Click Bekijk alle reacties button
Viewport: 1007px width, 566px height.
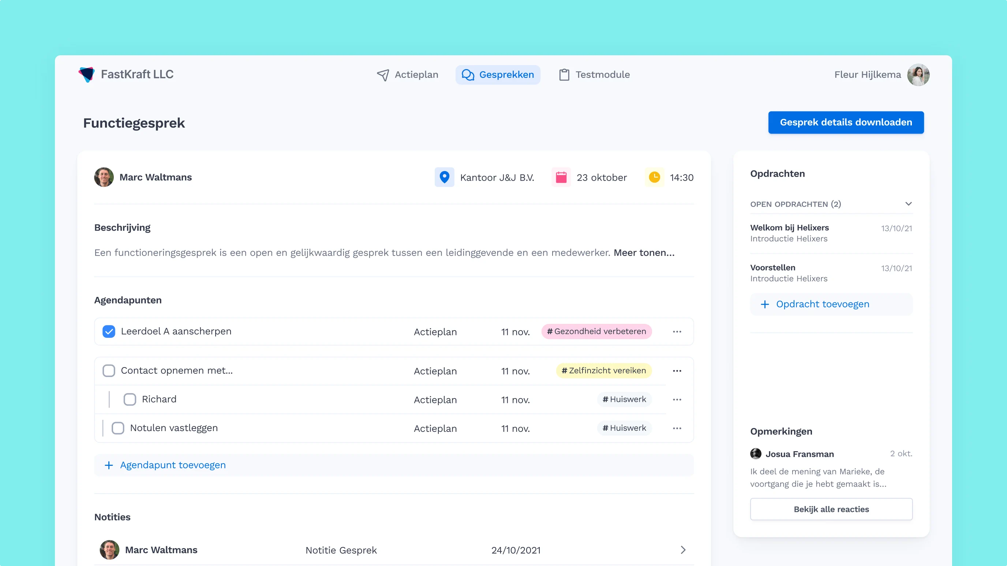[831, 509]
